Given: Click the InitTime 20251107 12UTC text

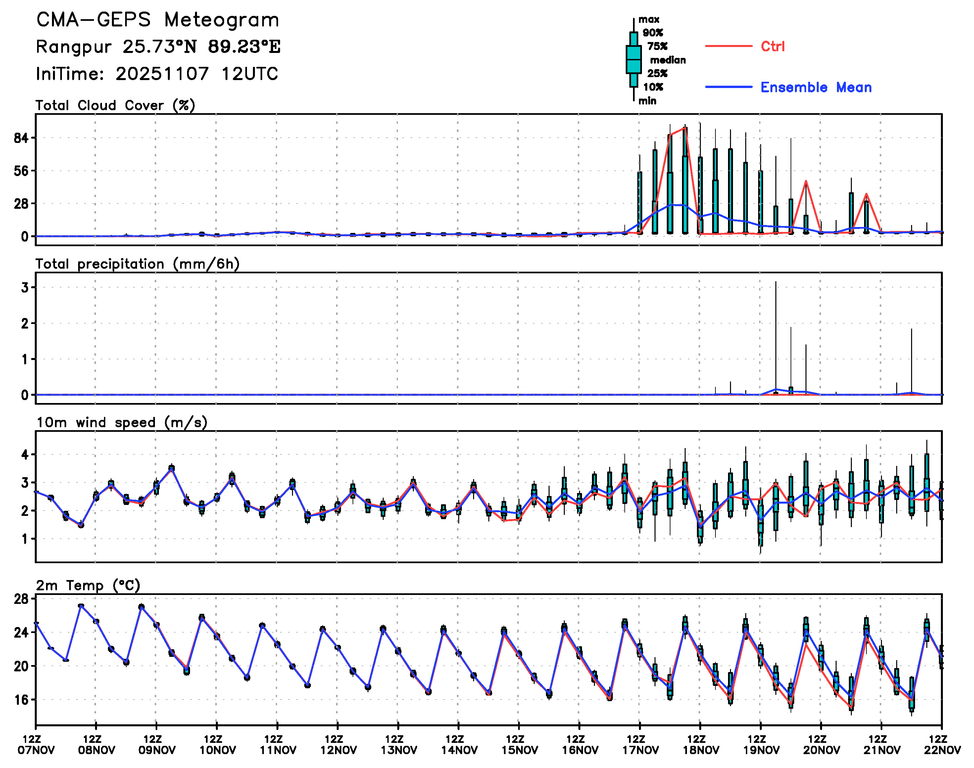Looking at the screenshot, I should click(157, 74).
